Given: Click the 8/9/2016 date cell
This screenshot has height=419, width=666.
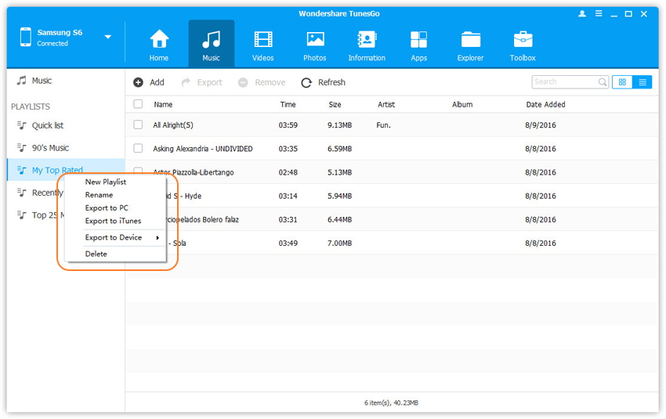Looking at the screenshot, I should 541,125.
